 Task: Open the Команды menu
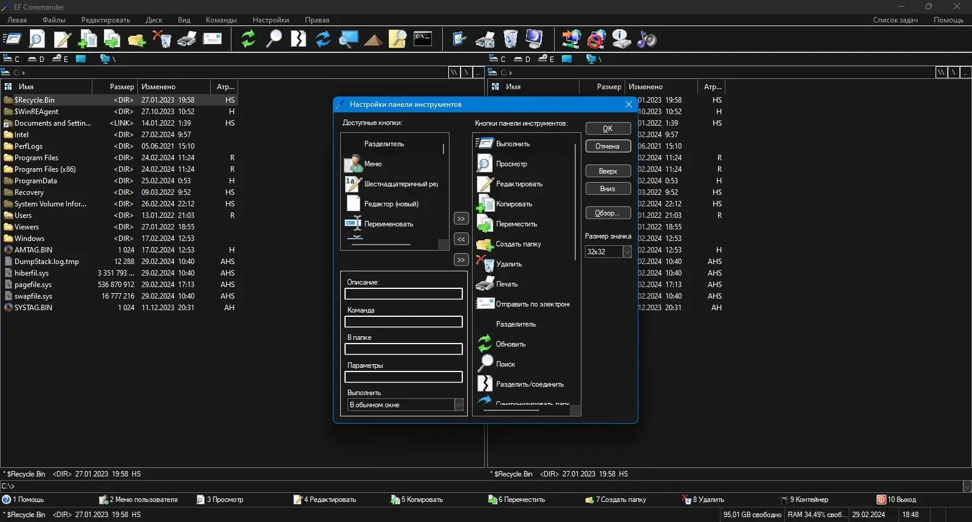coord(221,19)
